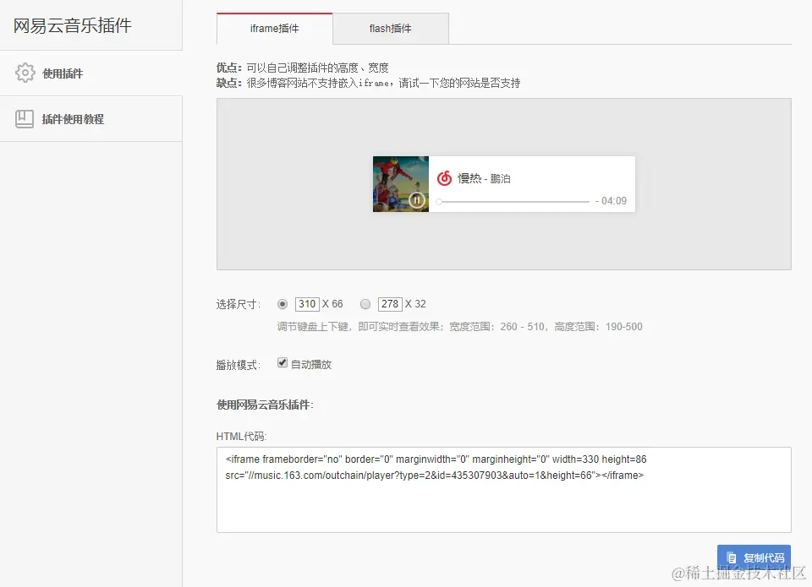
Task: Click the 使用网易云音乐插件 heading
Action: point(265,405)
